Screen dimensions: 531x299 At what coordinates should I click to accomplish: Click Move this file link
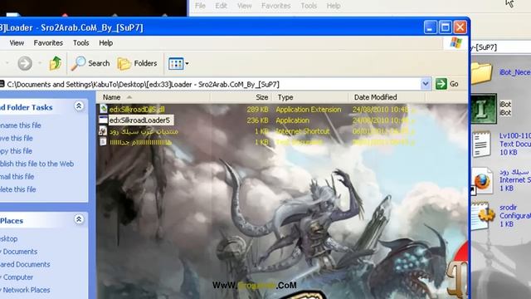click(x=17, y=139)
